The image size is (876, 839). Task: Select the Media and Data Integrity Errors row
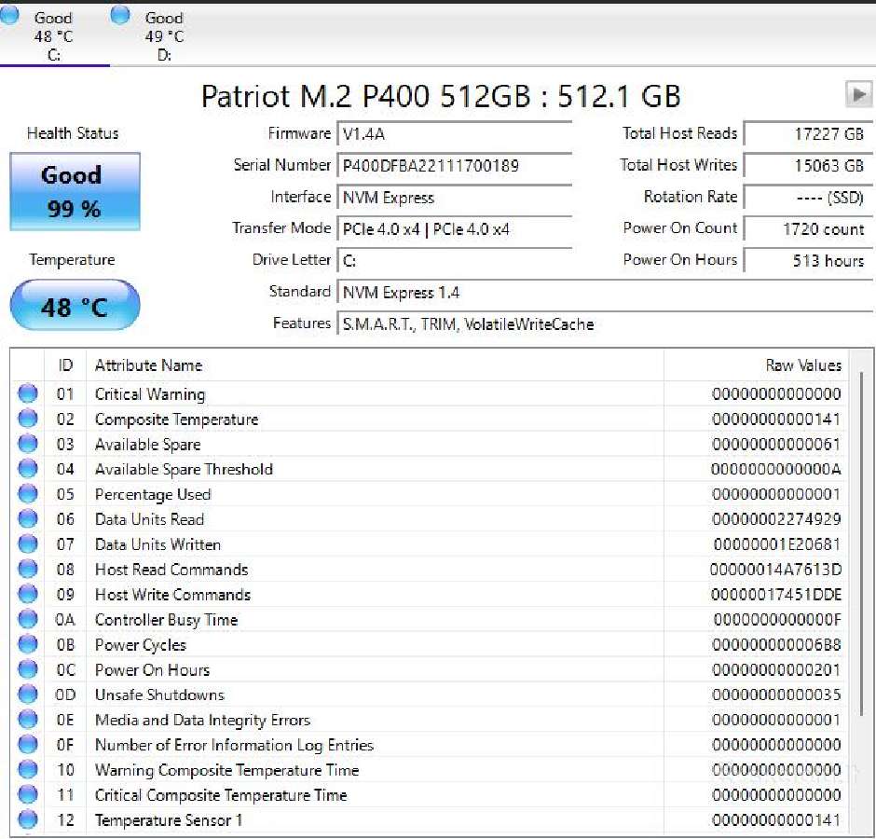[x=429, y=720]
